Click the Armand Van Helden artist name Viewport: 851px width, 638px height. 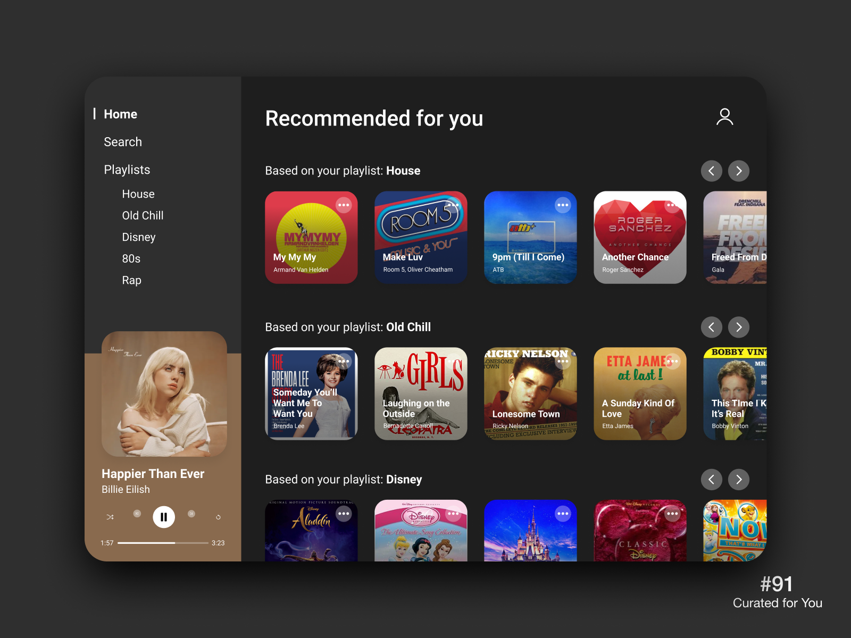pos(301,270)
